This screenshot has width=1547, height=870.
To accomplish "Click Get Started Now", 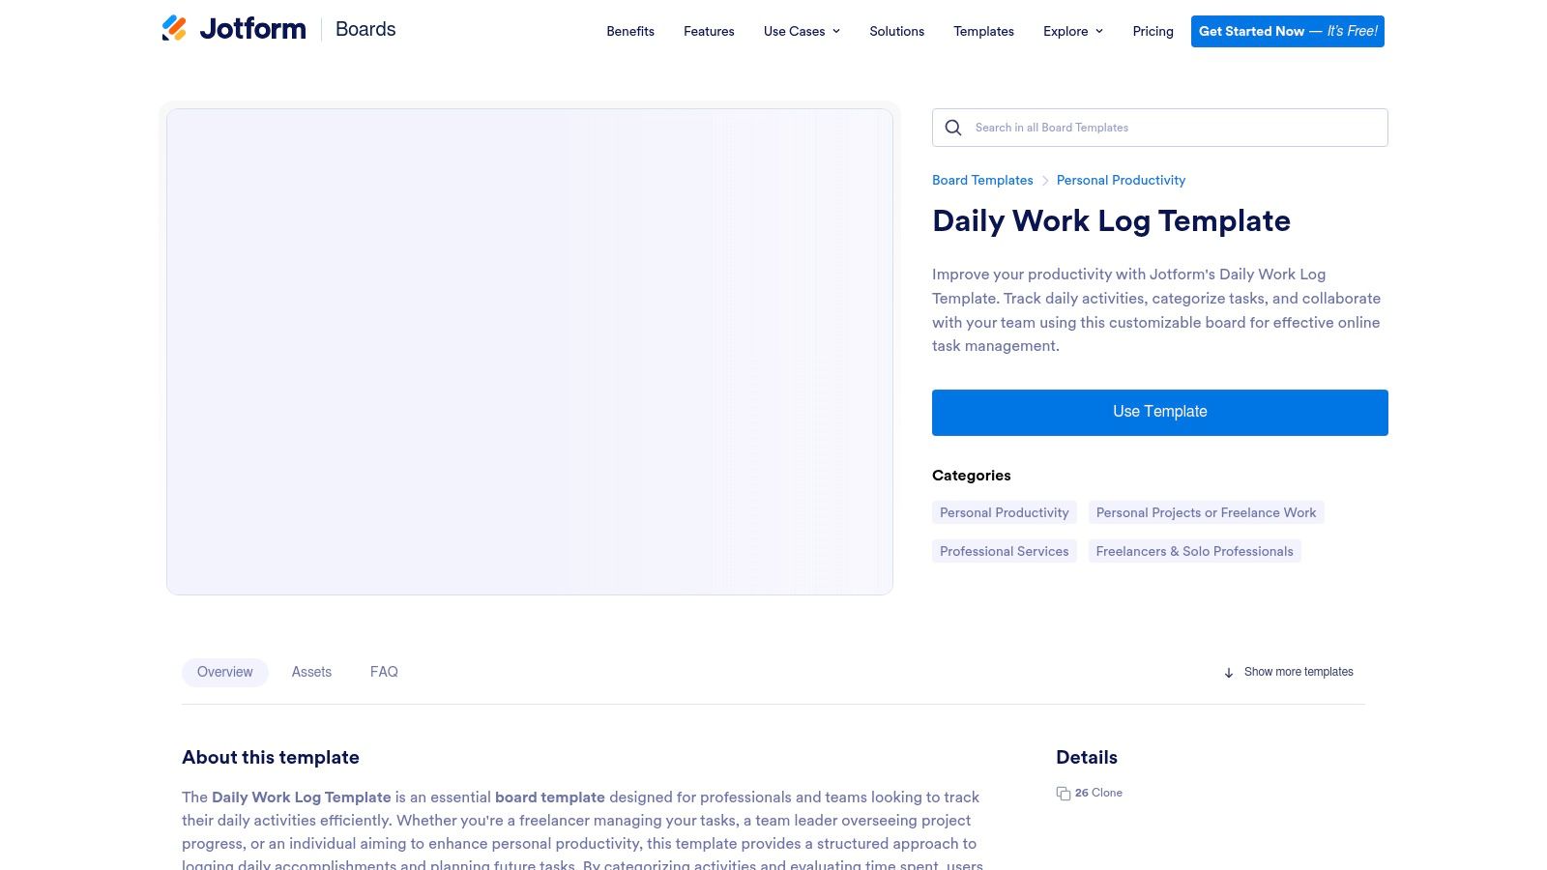I will pos(1287,31).
